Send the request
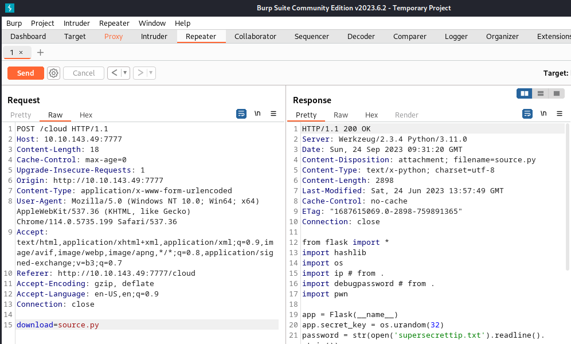Screen dimensions: 571x344 pyautogui.click(x=25, y=73)
